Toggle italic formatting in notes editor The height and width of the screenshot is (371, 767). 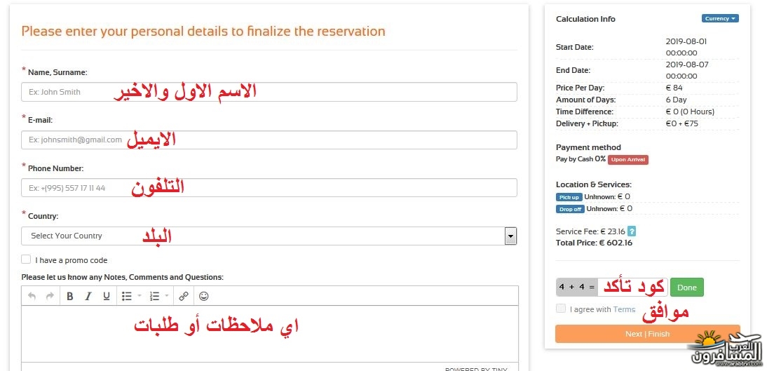coord(88,296)
